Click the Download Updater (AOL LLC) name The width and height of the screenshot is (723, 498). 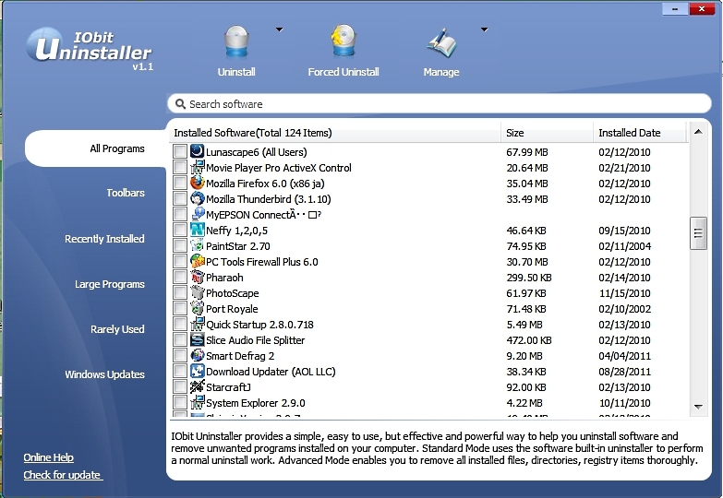[x=271, y=372]
